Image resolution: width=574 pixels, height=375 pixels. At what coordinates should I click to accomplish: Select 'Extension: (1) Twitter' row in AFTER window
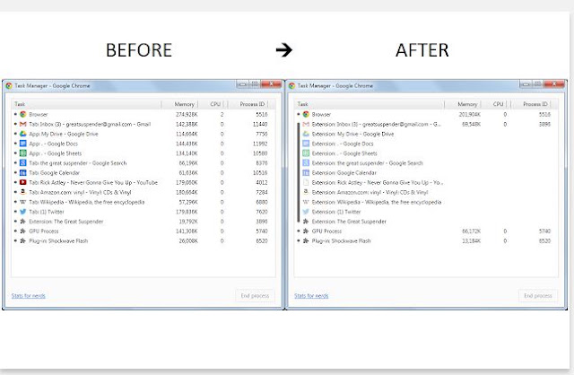click(426, 212)
